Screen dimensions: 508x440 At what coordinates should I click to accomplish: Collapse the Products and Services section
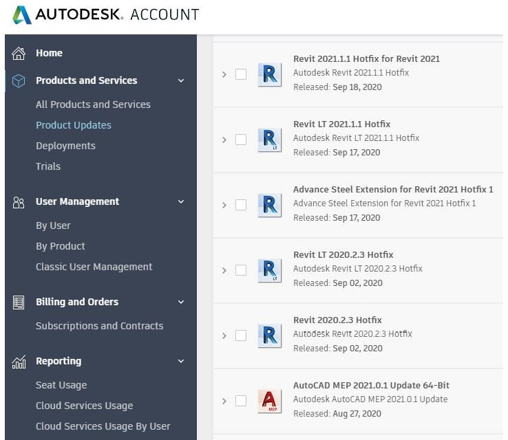[181, 81]
